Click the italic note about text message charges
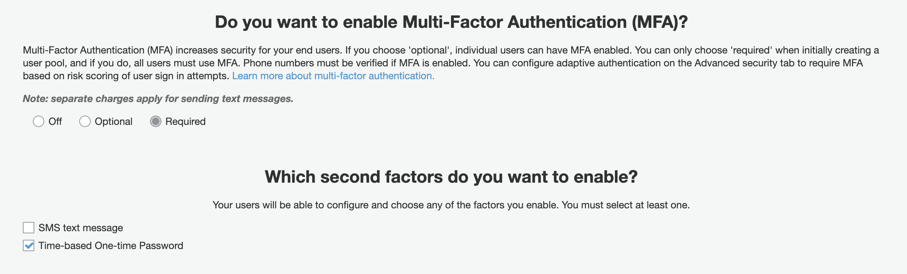 point(158,99)
